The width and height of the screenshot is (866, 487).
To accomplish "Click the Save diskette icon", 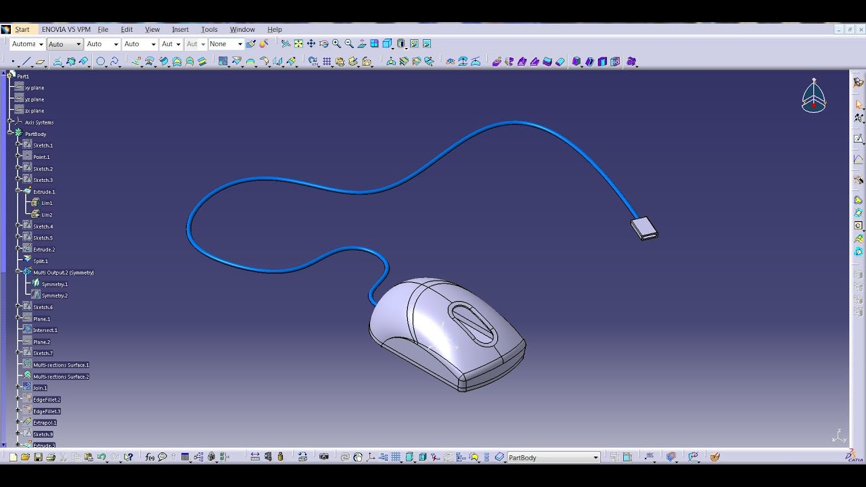I will click(x=38, y=457).
